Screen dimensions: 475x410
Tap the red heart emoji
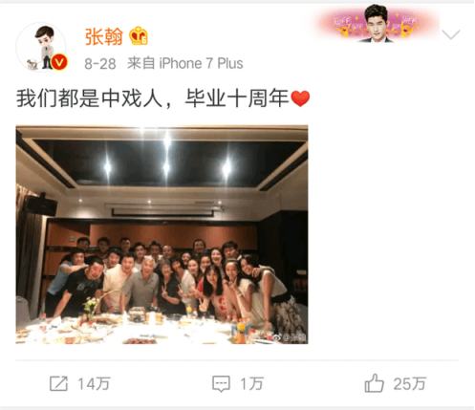300,98
